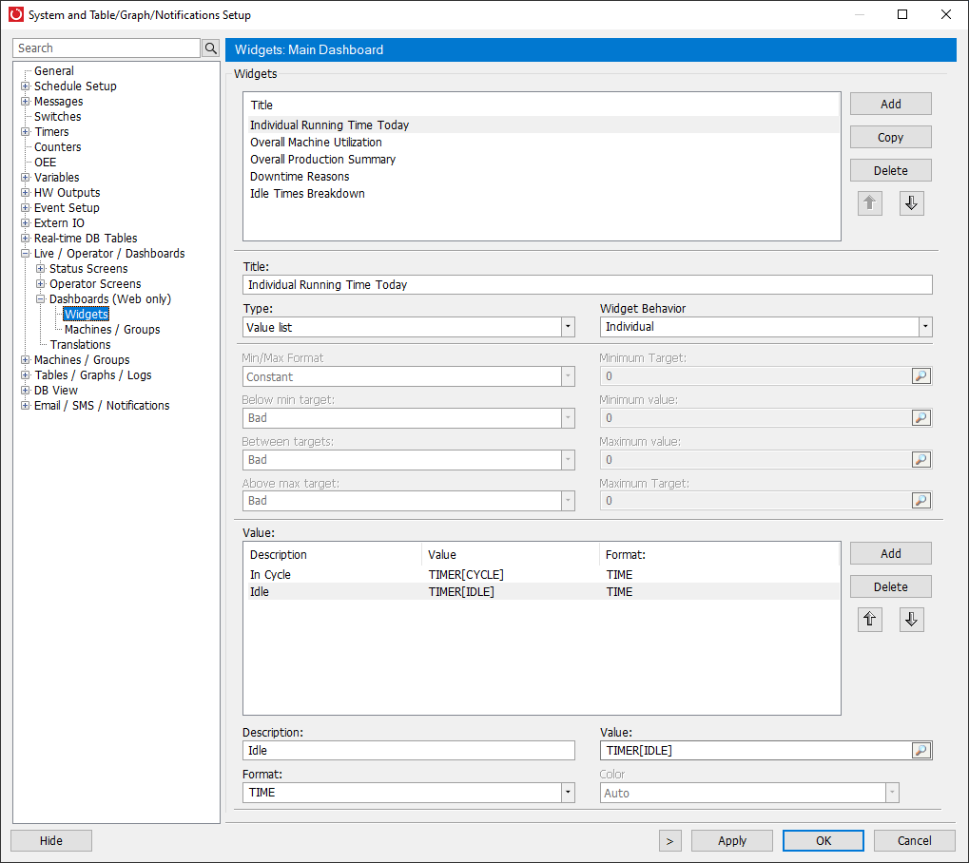This screenshot has height=863, width=969.
Task: Click the widget Title text field
Action: coord(587,285)
